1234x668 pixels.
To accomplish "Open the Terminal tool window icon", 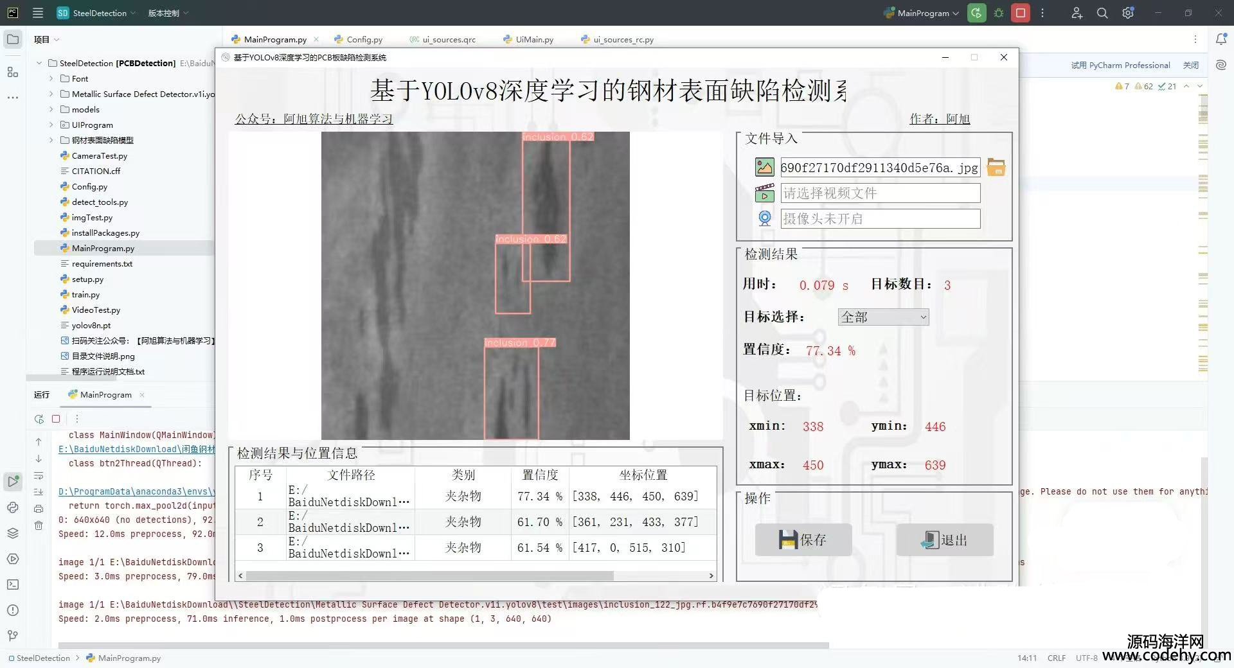I will tap(12, 584).
